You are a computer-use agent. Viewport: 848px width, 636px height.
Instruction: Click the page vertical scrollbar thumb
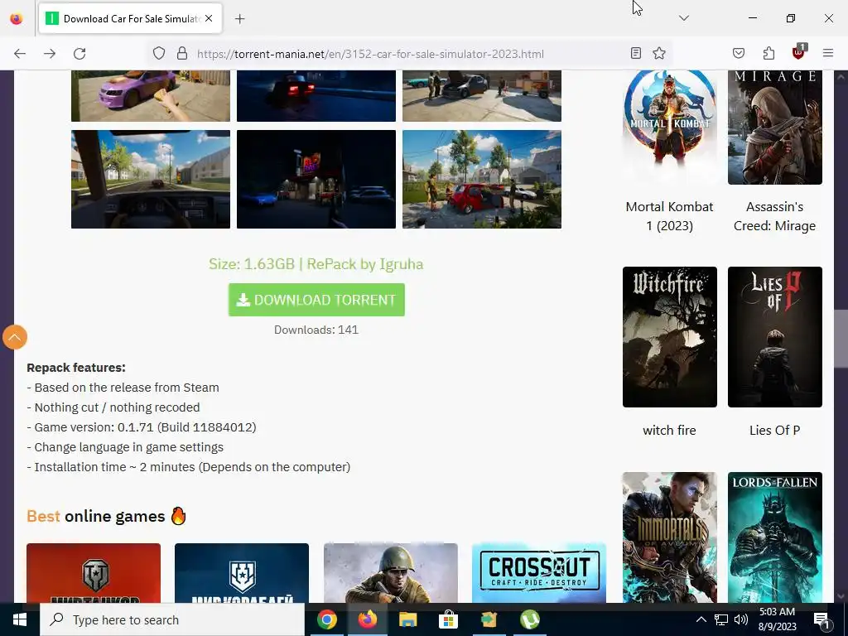(841, 339)
